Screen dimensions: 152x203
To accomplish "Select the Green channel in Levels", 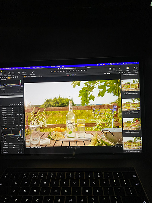I will click(13, 128).
